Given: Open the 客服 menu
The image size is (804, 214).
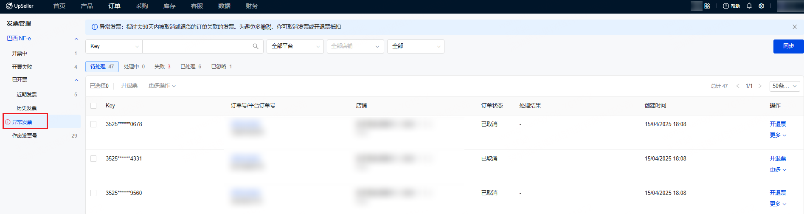Looking at the screenshot, I should (197, 6).
